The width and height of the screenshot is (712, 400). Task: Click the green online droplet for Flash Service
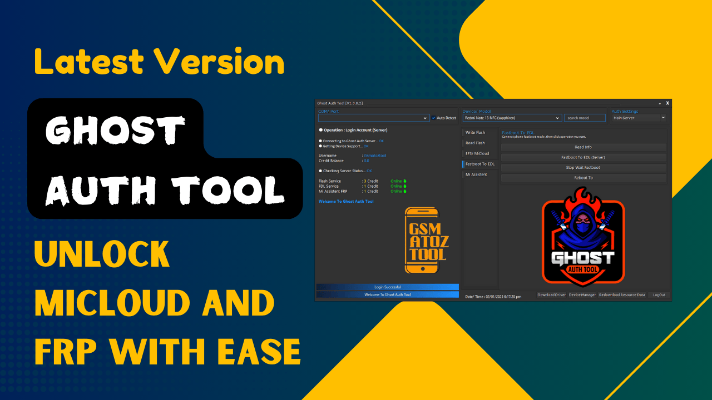tap(405, 181)
